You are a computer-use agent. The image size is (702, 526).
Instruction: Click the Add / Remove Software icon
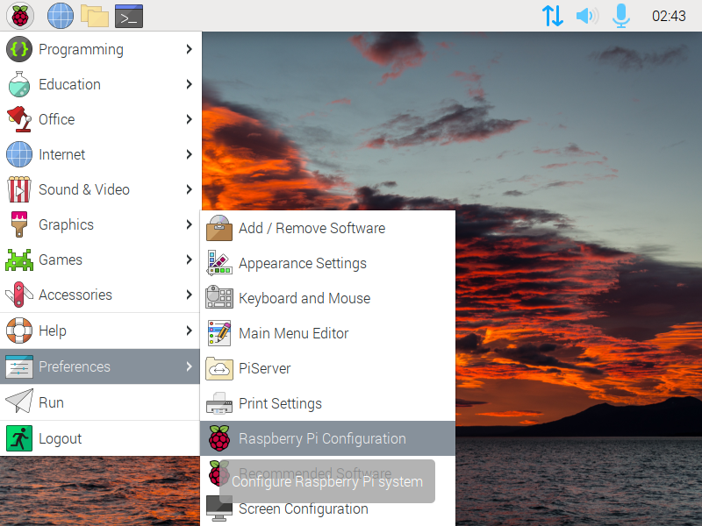click(x=218, y=228)
